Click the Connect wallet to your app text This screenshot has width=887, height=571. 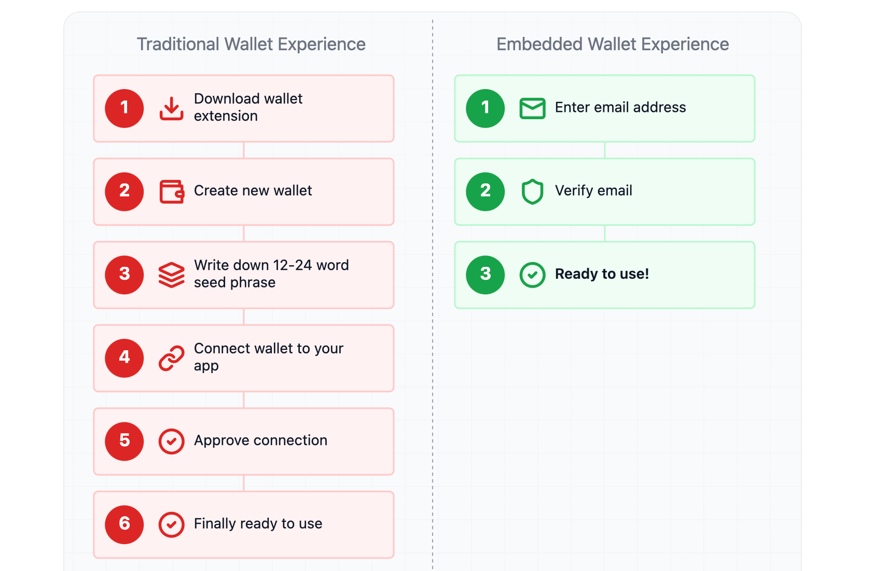[x=268, y=357]
